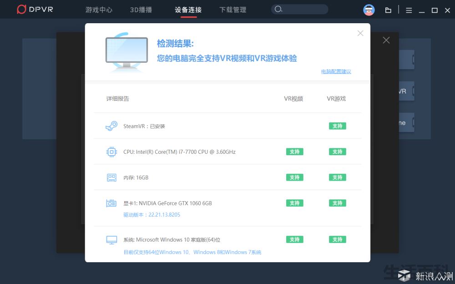Click SteamVR VR游戏 支持 badge
This screenshot has height=284, width=455.
pos(338,126)
